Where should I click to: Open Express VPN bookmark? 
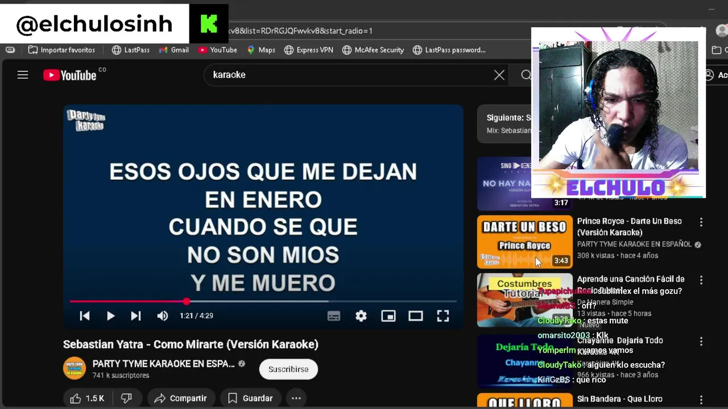(309, 50)
